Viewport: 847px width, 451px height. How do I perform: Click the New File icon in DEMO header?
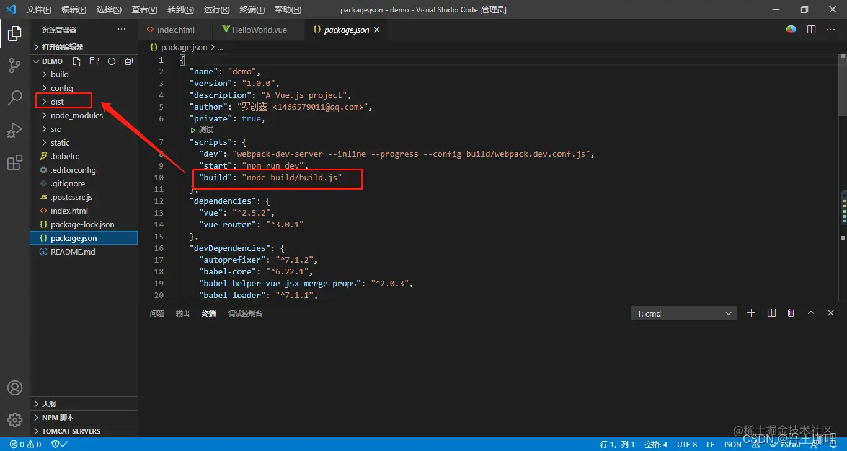[77, 61]
